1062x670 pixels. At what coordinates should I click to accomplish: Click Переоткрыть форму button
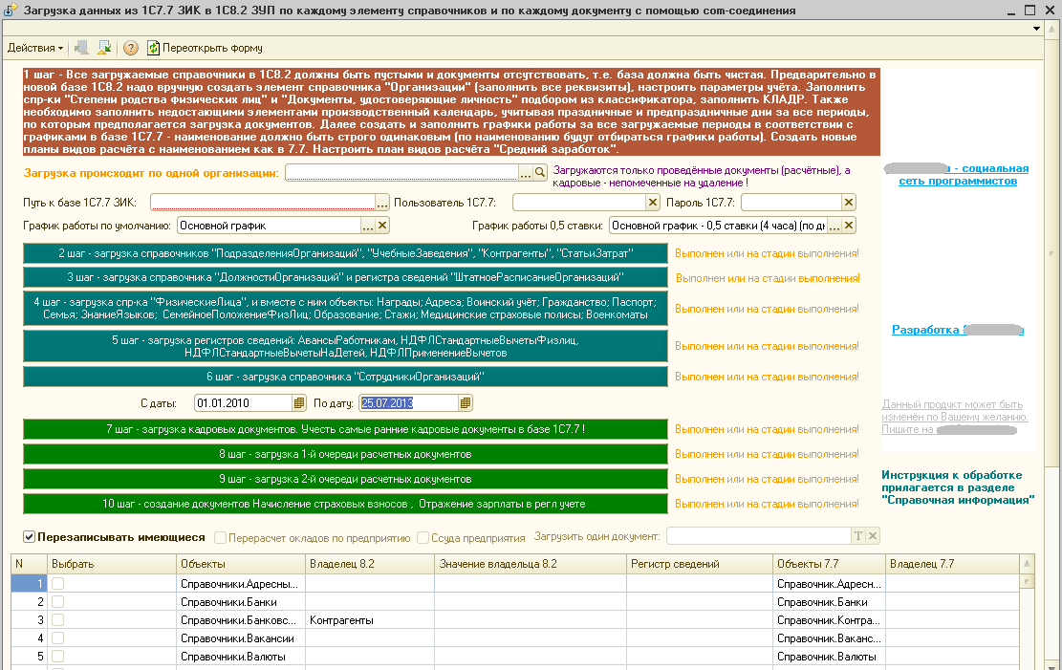(x=205, y=48)
